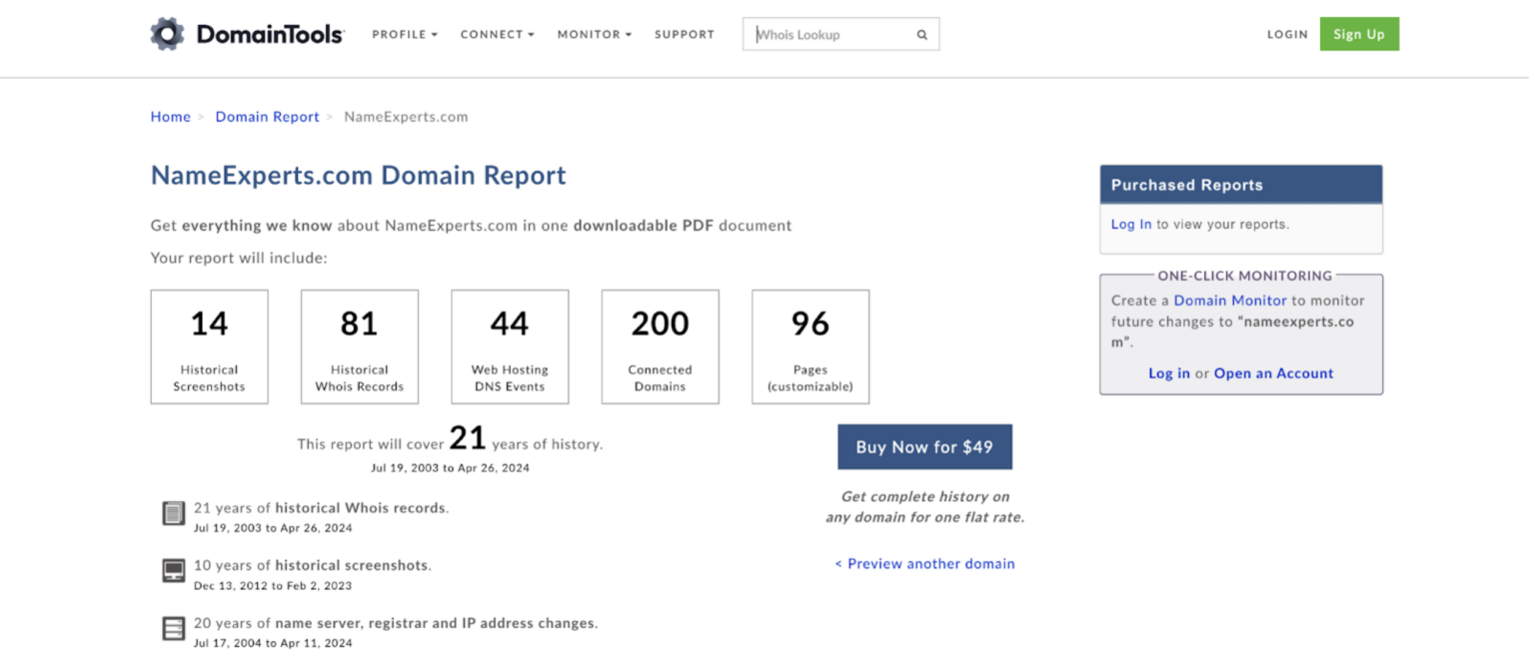Open the Domain Monitor link

(1230, 301)
